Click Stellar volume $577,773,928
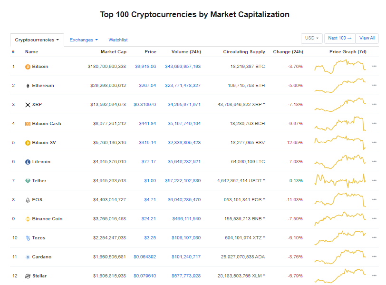The width and height of the screenshot is (386, 285). [186, 275]
